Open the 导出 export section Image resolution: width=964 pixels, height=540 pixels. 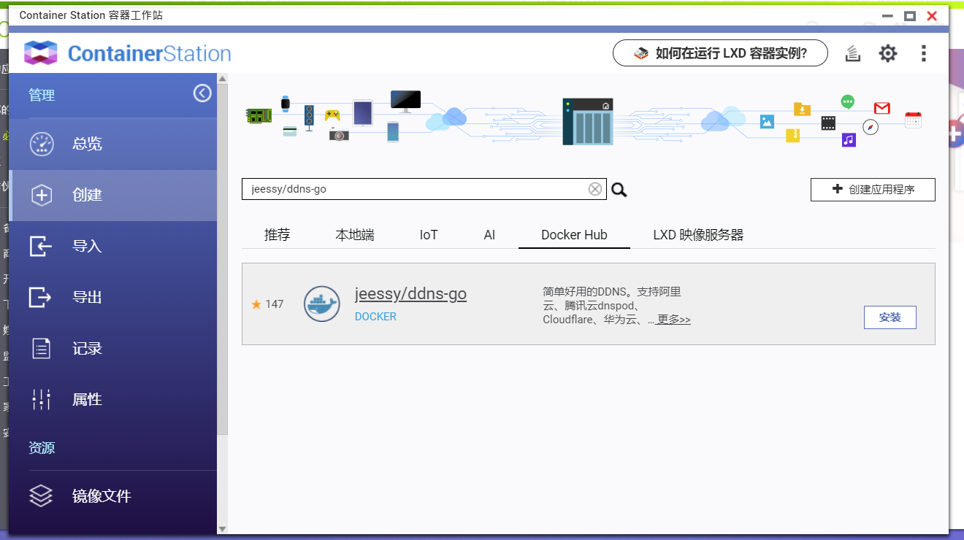(113, 297)
